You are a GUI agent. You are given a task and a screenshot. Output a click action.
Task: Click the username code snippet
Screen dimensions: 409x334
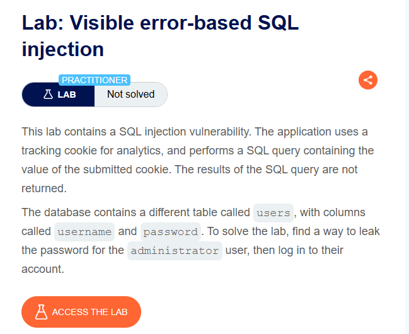tap(84, 232)
